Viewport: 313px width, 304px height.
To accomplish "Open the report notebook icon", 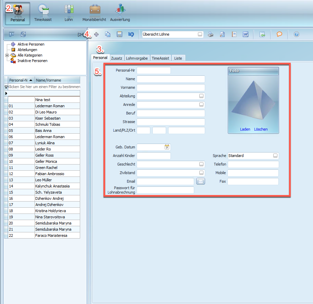I will (234, 34).
